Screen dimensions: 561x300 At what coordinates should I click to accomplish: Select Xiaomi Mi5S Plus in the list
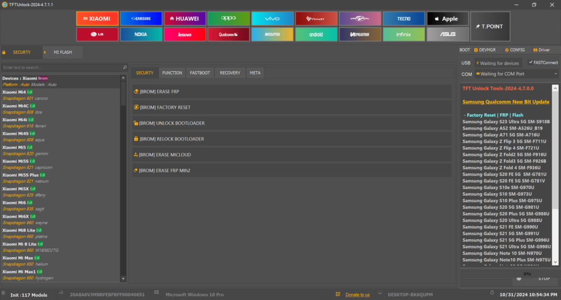tap(61, 178)
